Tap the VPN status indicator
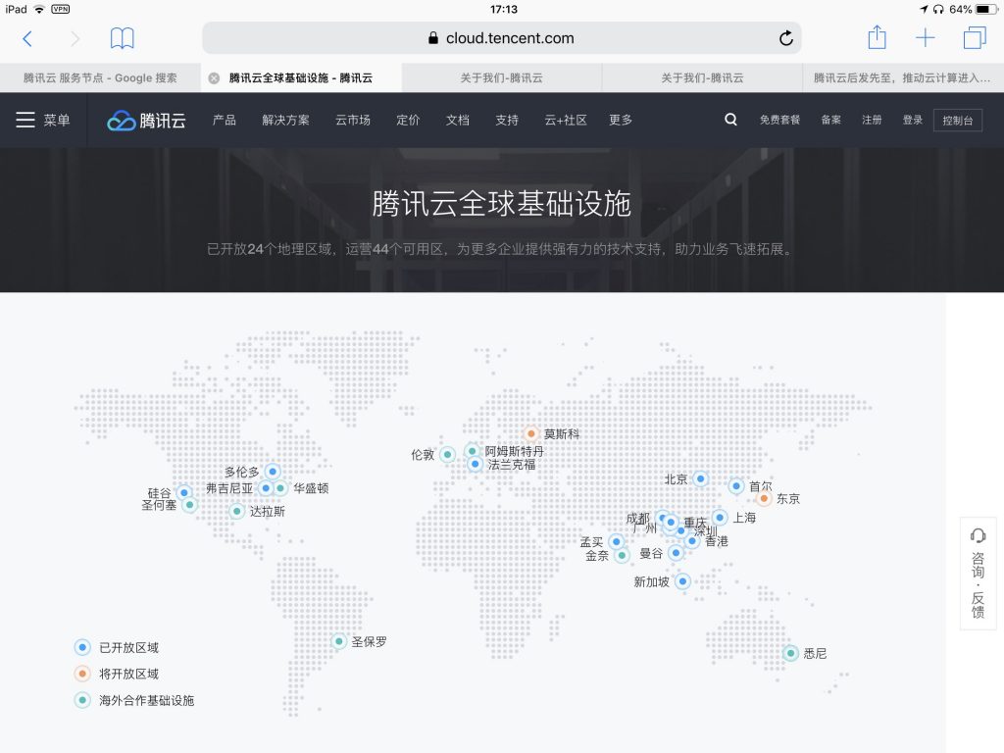The image size is (1004, 753). 60,9
